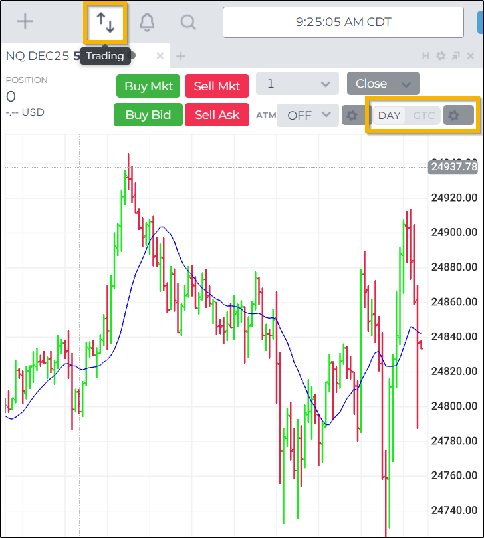Open the ATM OFF dropdown
The image size is (484, 538).
pos(307,115)
